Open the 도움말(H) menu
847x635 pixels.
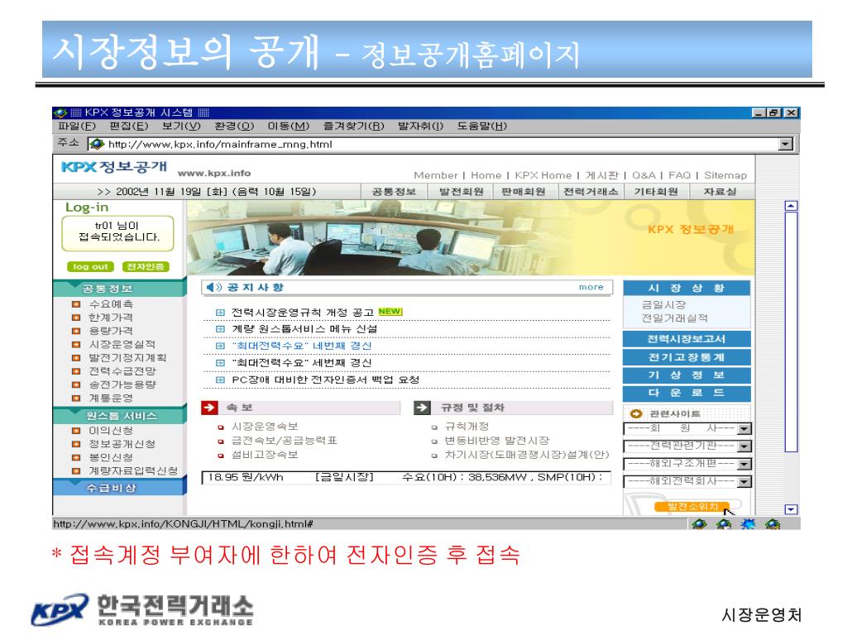click(482, 126)
